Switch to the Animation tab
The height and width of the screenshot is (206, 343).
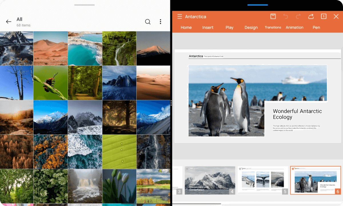294,27
